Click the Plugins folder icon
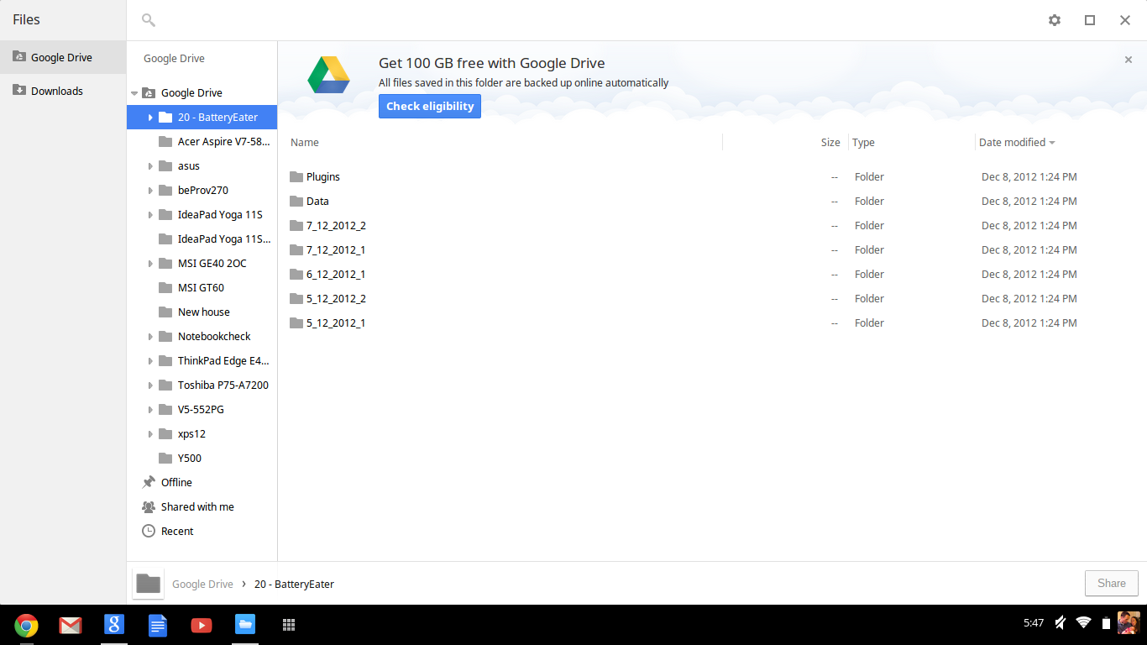Screen dimensions: 1147x645 [296, 176]
